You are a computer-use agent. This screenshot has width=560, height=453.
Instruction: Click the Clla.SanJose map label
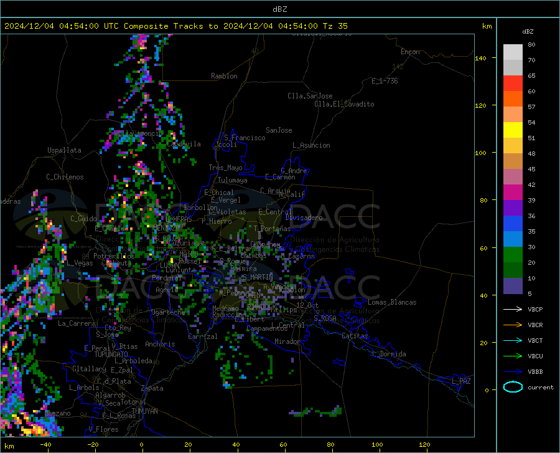click(310, 96)
